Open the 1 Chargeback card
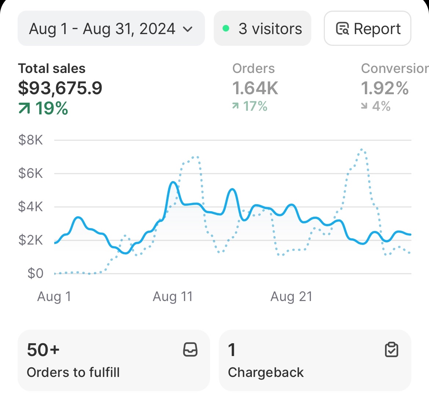 point(315,360)
